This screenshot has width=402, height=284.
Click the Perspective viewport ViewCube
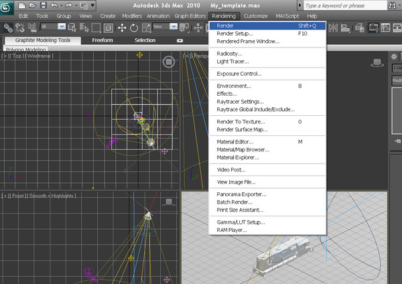coord(377,62)
